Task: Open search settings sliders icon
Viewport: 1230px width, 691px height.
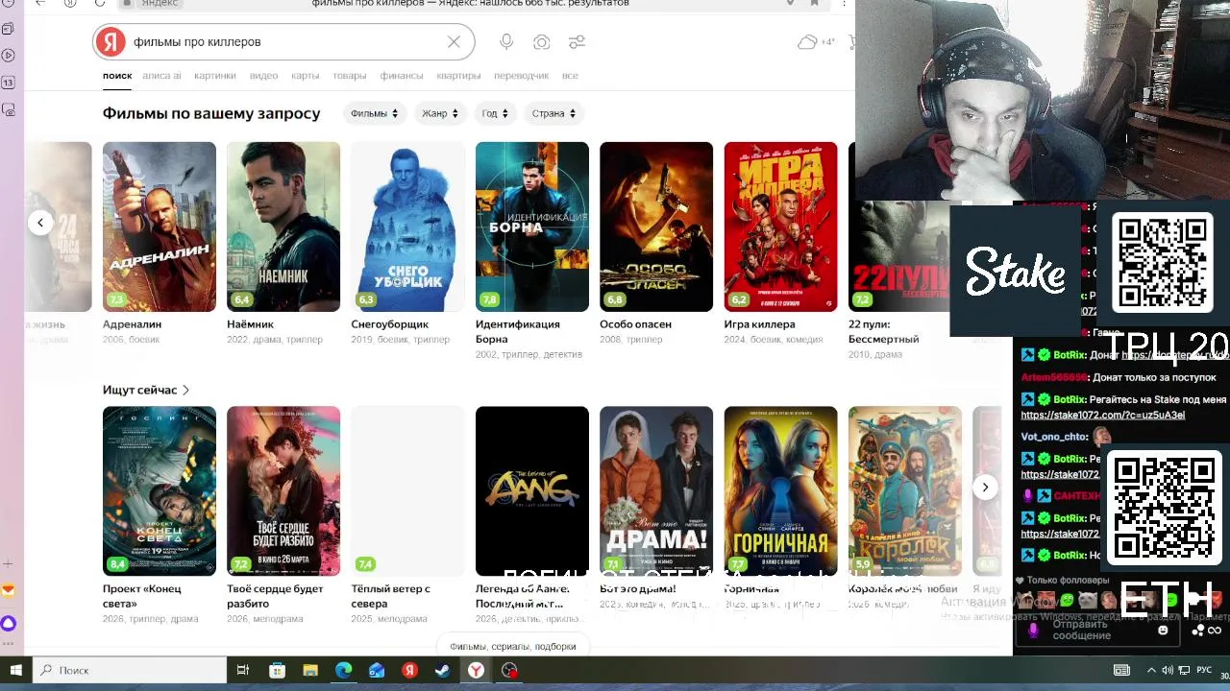Action: click(x=577, y=42)
